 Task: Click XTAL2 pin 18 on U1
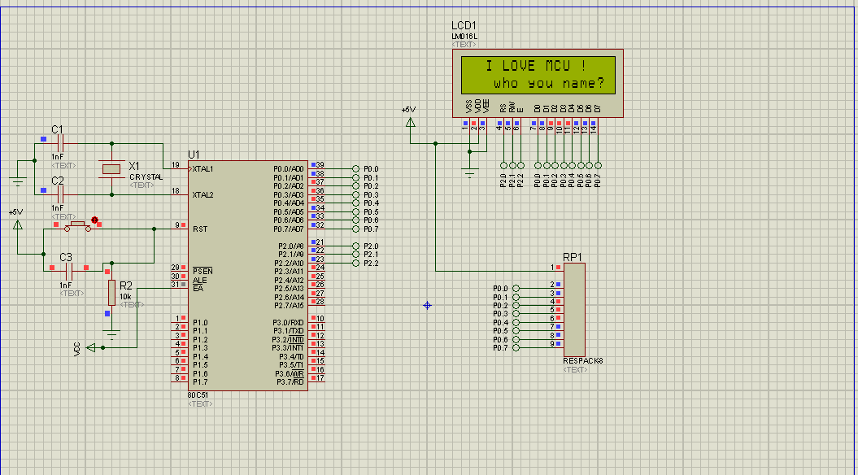(180, 194)
